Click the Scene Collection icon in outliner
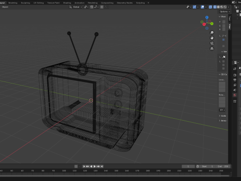This screenshot has height=181, width=241. pos(237,11)
